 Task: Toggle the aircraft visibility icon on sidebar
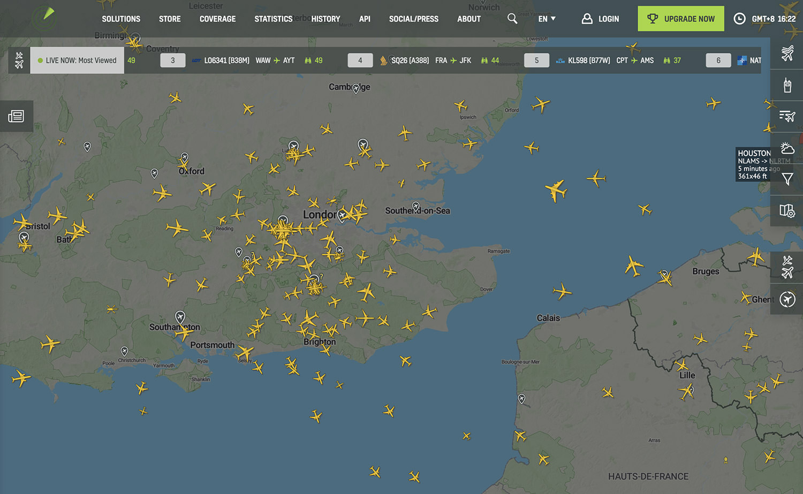[x=787, y=267]
